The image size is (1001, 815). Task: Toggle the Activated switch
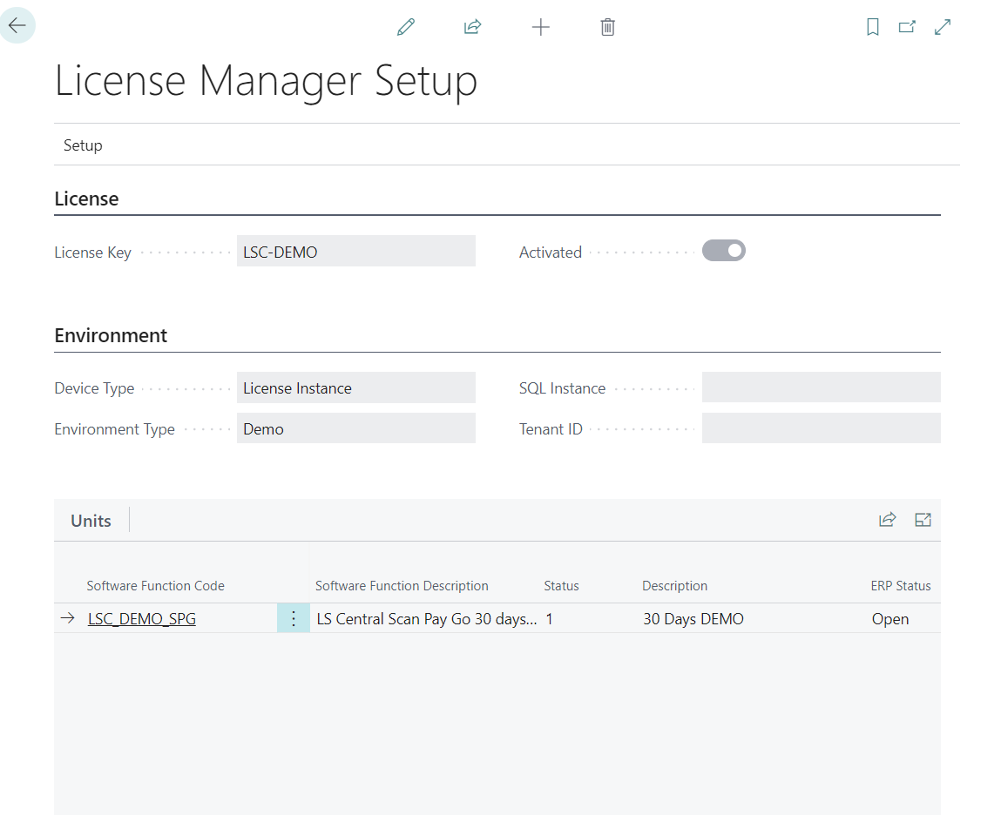coord(724,251)
